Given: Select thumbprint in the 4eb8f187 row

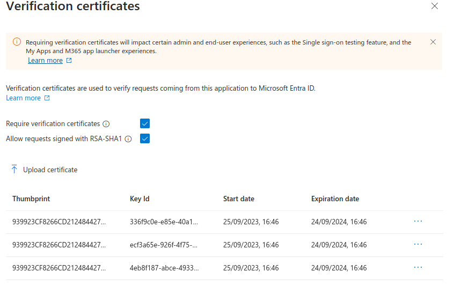Looking at the screenshot, I should click(x=59, y=268).
